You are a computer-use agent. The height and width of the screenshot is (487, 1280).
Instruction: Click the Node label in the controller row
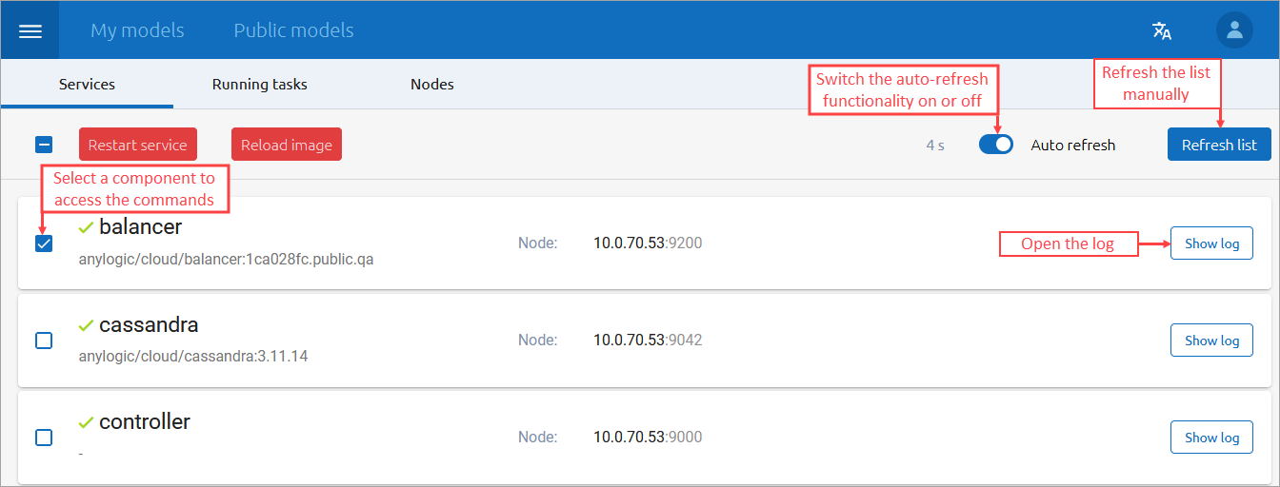(538, 438)
